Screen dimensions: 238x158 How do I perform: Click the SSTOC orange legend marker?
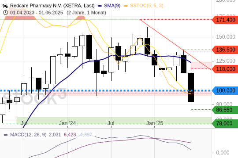126,6
